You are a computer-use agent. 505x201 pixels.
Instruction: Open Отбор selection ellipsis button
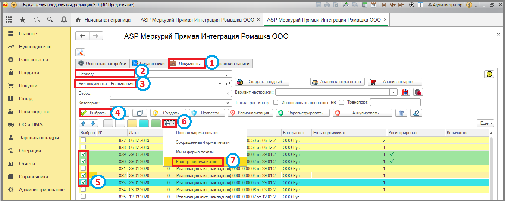[220, 93]
